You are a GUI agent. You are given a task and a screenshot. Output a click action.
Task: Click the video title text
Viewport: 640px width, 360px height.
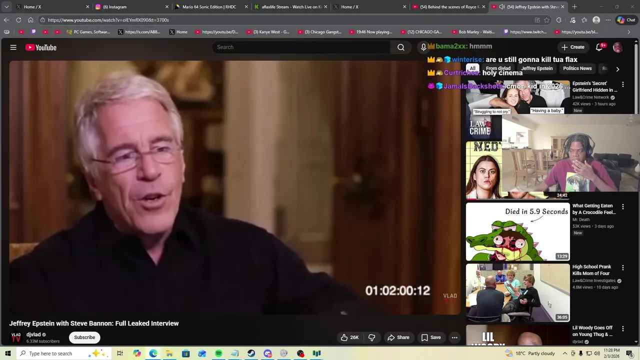click(94, 323)
